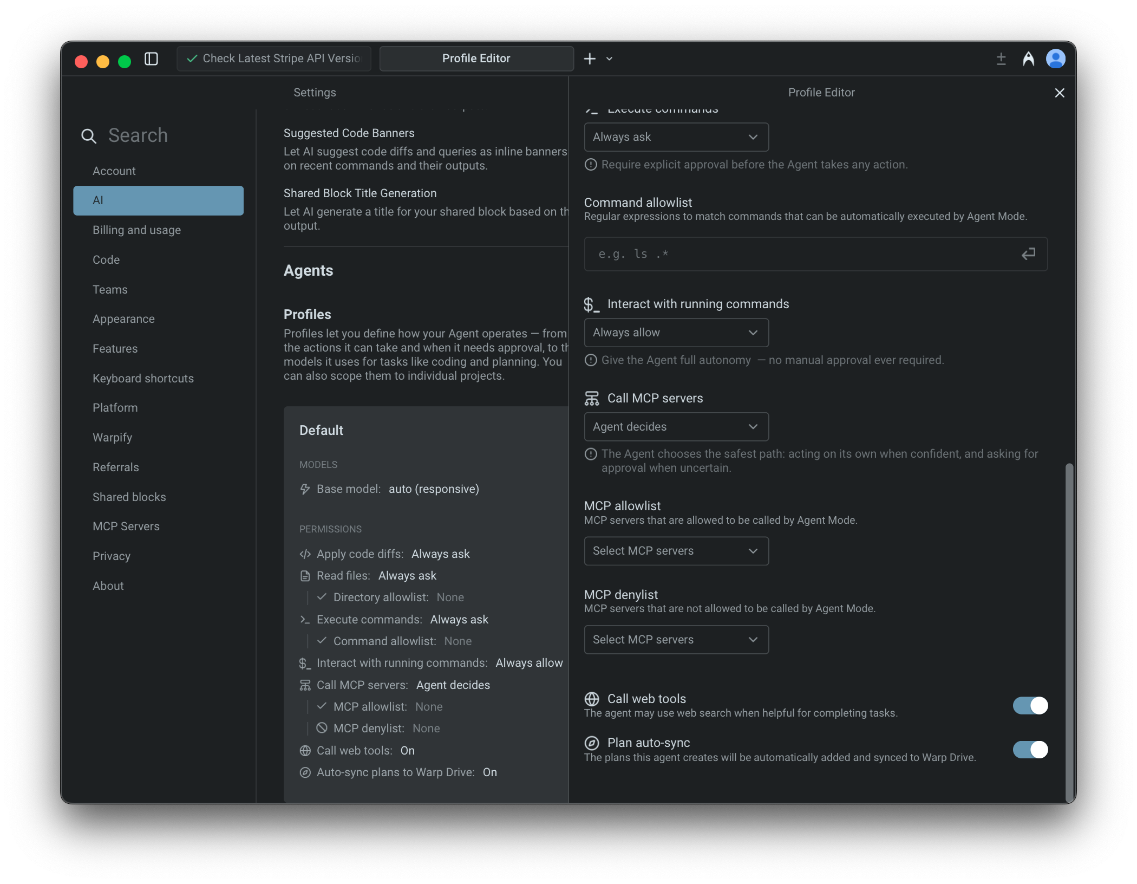The width and height of the screenshot is (1137, 884).
Task: Click the new tab plus icon
Action: pos(590,58)
